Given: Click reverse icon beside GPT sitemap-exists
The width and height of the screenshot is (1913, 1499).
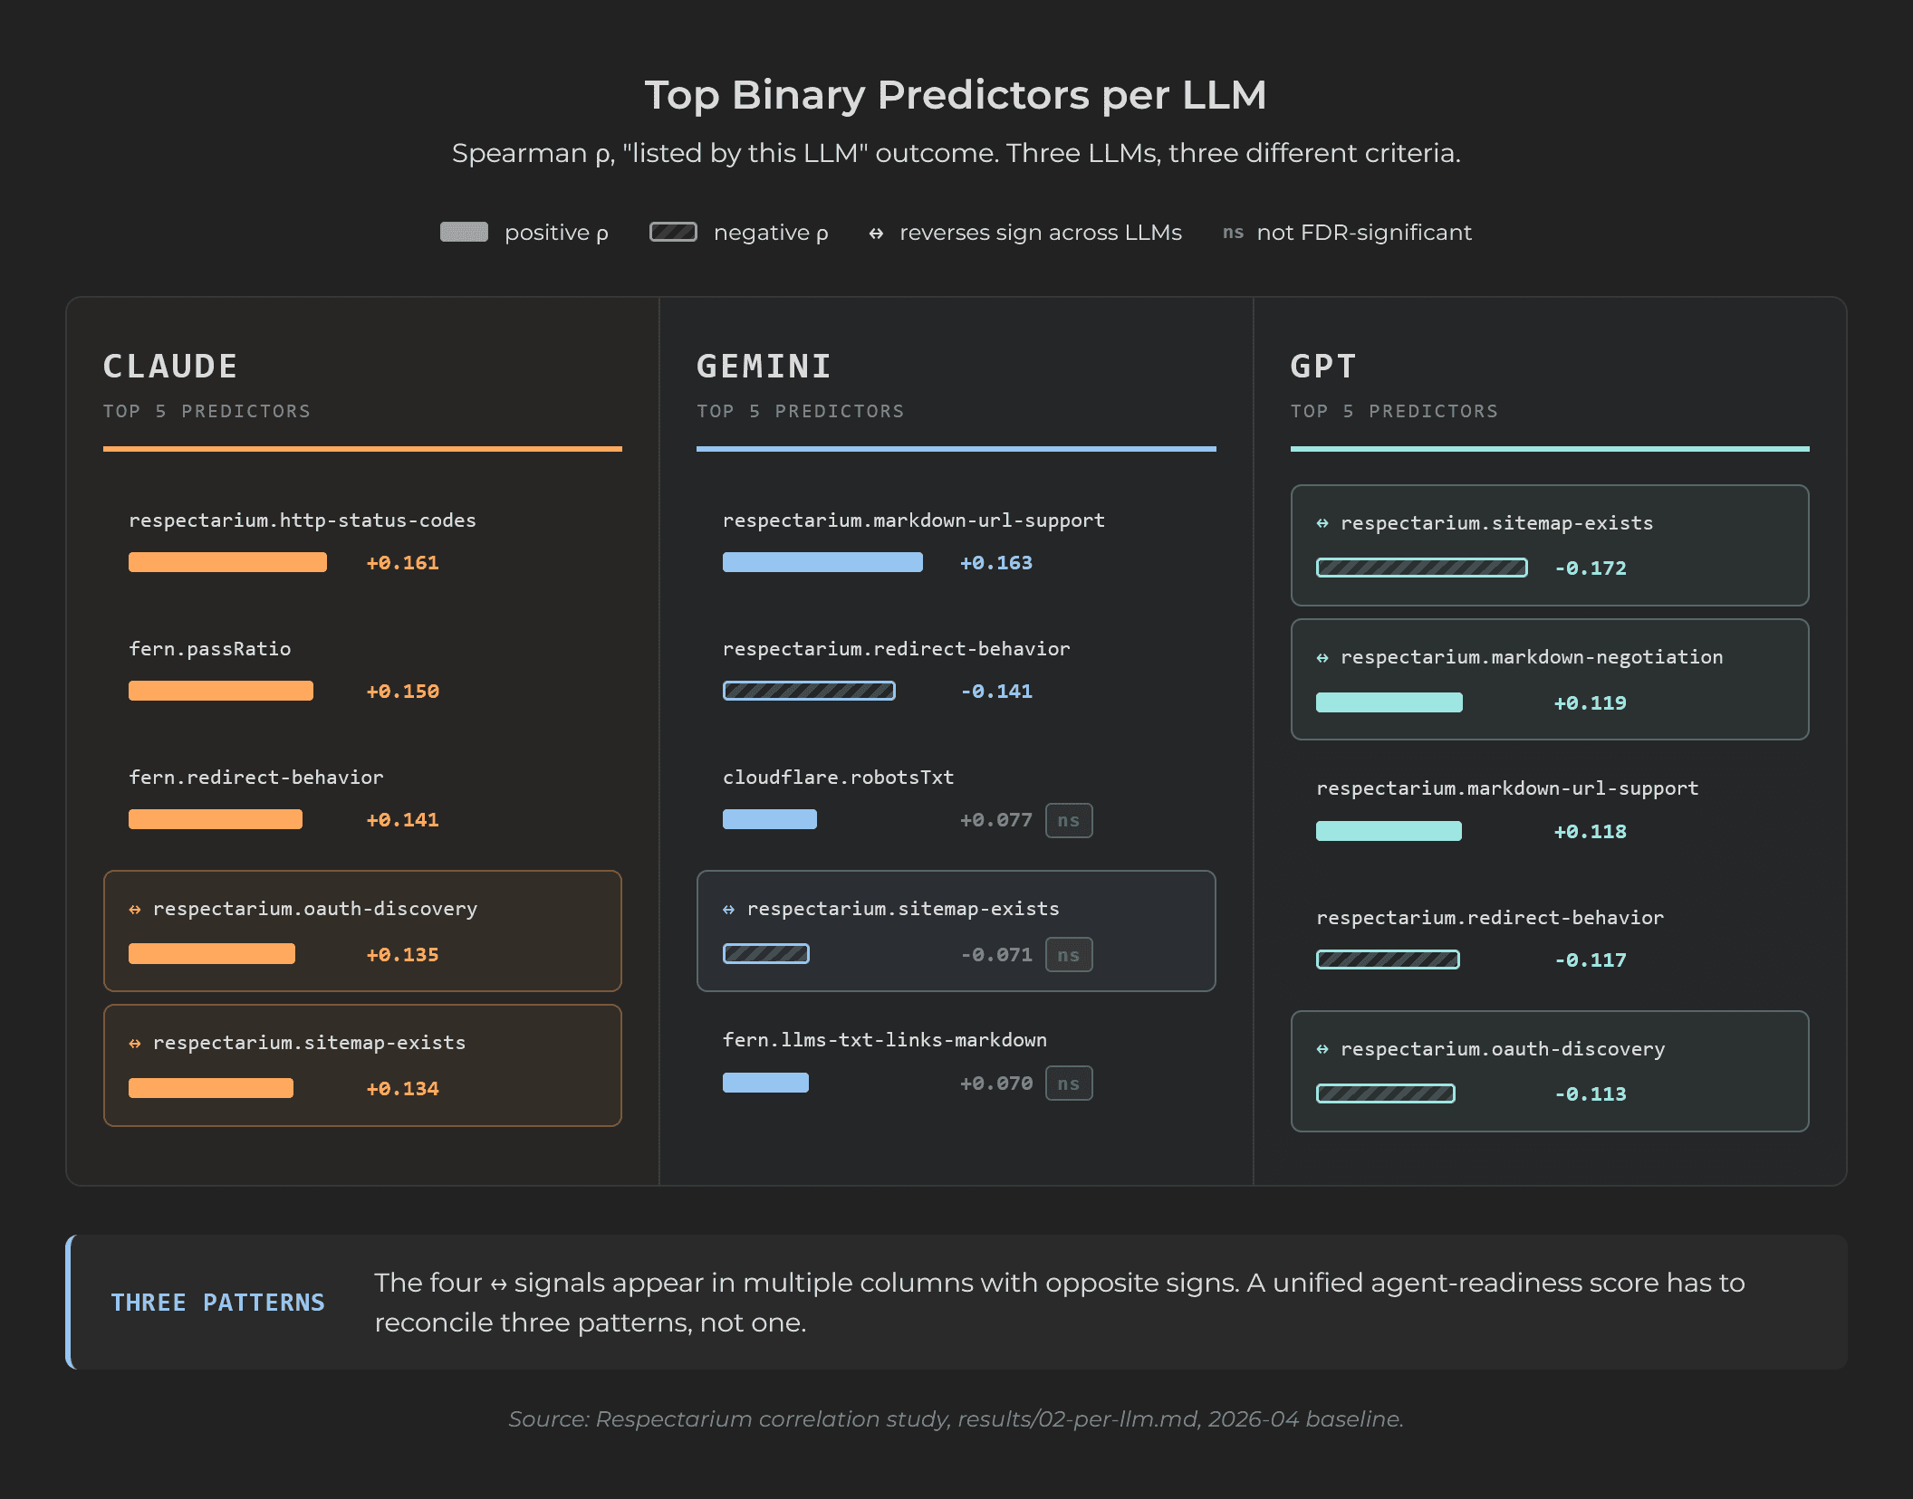Looking at the screenshot, I should coord(1322,523).
